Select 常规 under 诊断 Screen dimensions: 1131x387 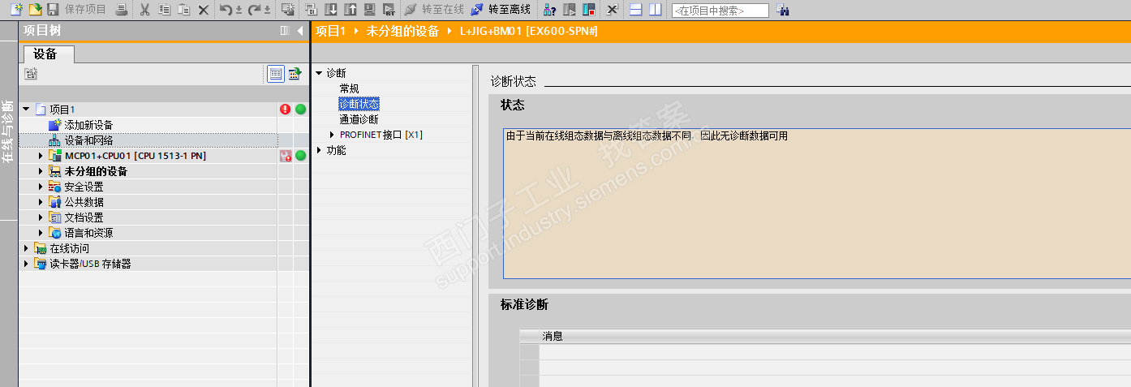(349, 88)
